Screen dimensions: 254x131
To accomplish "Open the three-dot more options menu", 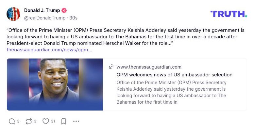I will tap(76, 121).
